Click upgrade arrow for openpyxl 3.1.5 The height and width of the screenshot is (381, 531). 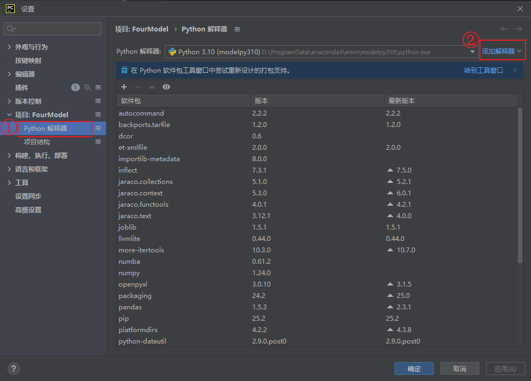pyautogui.click(x=390, y=284)
